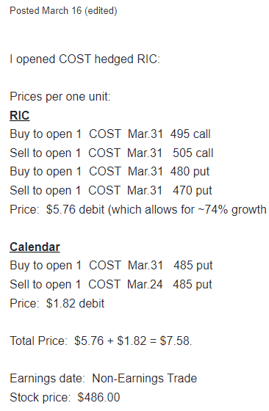Click the 470 put sell line
This screenshot has width=269, height=411.
point(111,191)
